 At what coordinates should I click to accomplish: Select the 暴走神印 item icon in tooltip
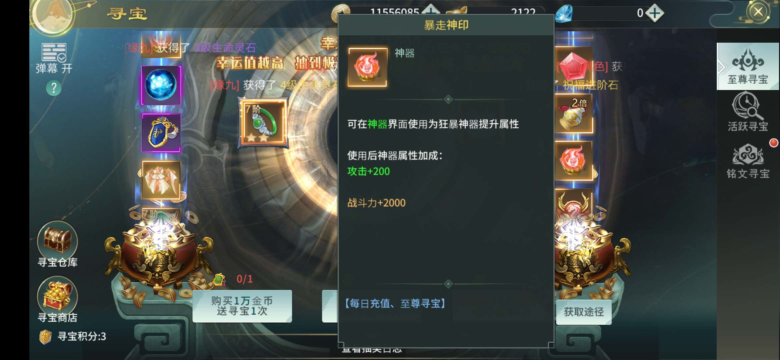pyautogui.click(x=367, y=67)
